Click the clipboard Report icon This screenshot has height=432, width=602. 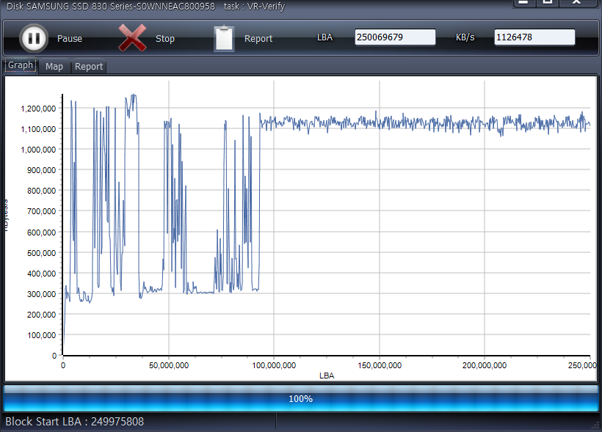click(224, 38)
